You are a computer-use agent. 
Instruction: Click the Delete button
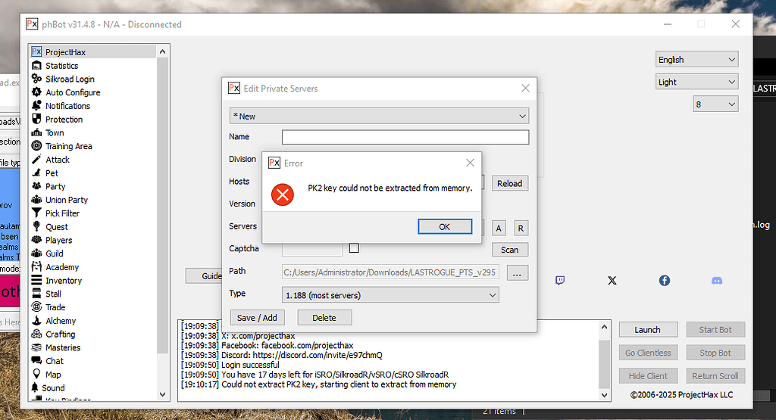(x=324, y=318)
